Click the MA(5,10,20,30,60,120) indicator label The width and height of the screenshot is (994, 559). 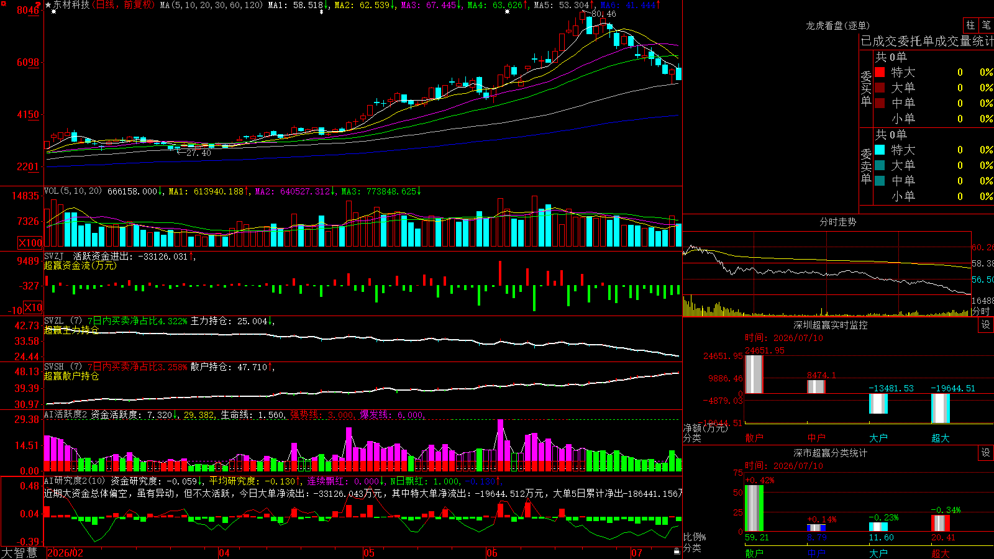(x=211, y=5)
